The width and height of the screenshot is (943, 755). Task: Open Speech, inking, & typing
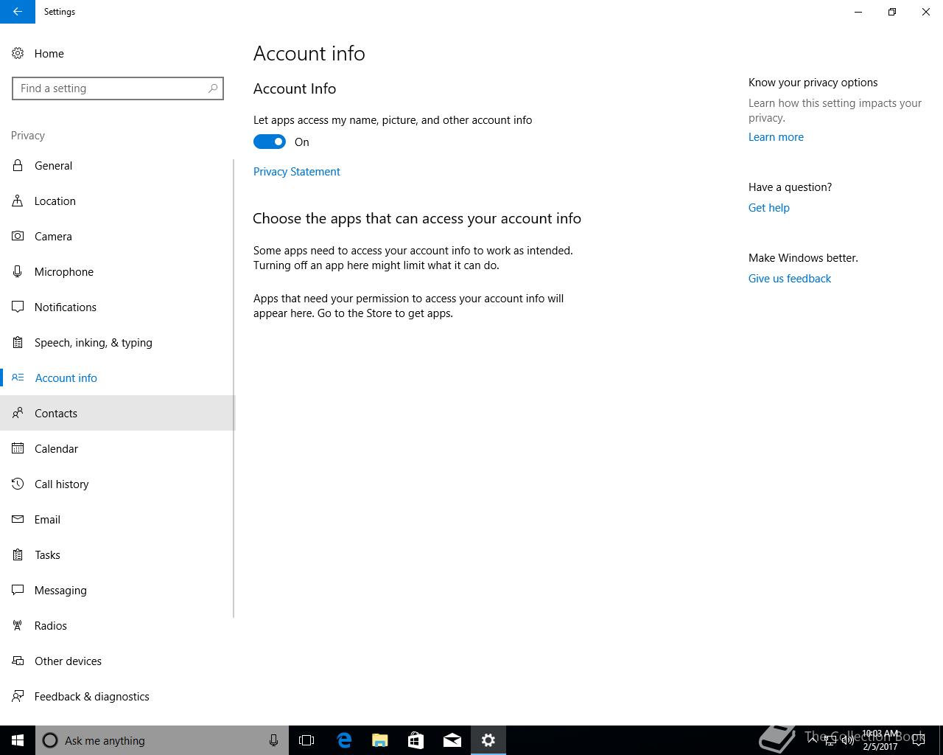click(118, 342)
